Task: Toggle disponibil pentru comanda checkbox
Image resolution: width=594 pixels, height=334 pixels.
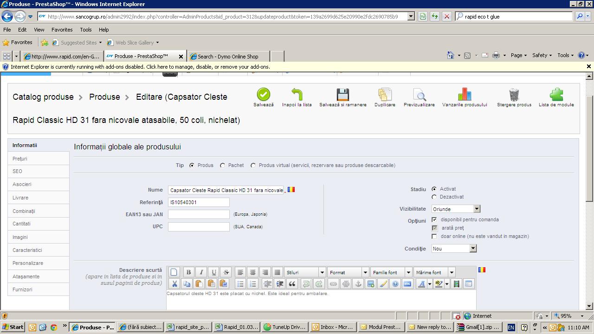Action: [x=434, y=219]
